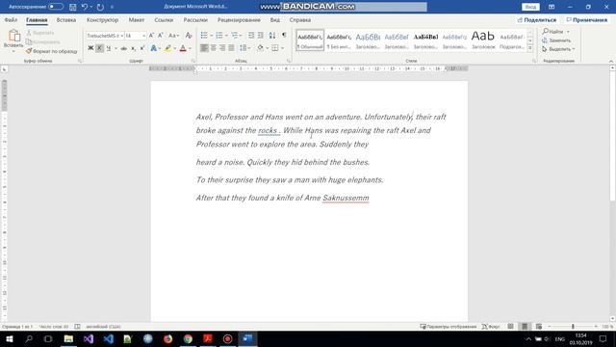The width and height of the screenshot is (616, 347).
Task: Open the Выделить select dropdown
Action: coord(558,49)
